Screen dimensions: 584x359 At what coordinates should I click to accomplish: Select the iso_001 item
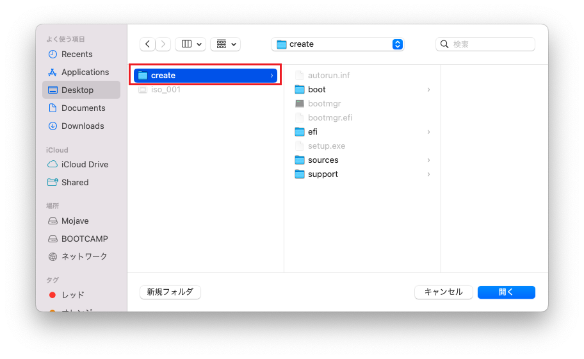click(205, 90)
